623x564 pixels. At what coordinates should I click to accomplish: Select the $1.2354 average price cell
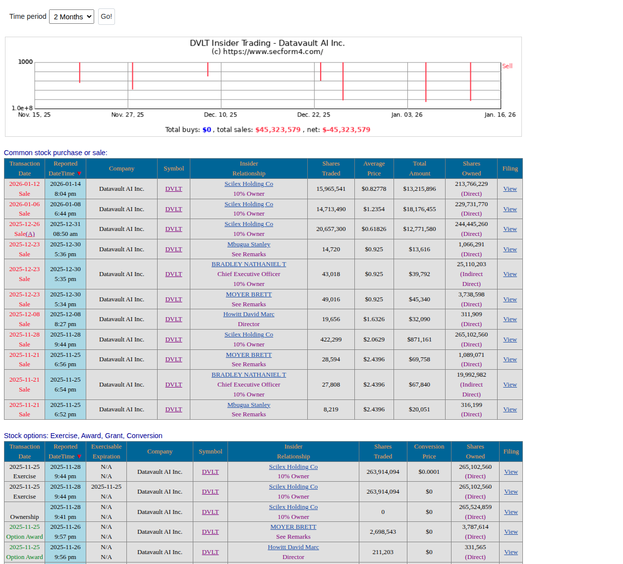coord(374,209)
